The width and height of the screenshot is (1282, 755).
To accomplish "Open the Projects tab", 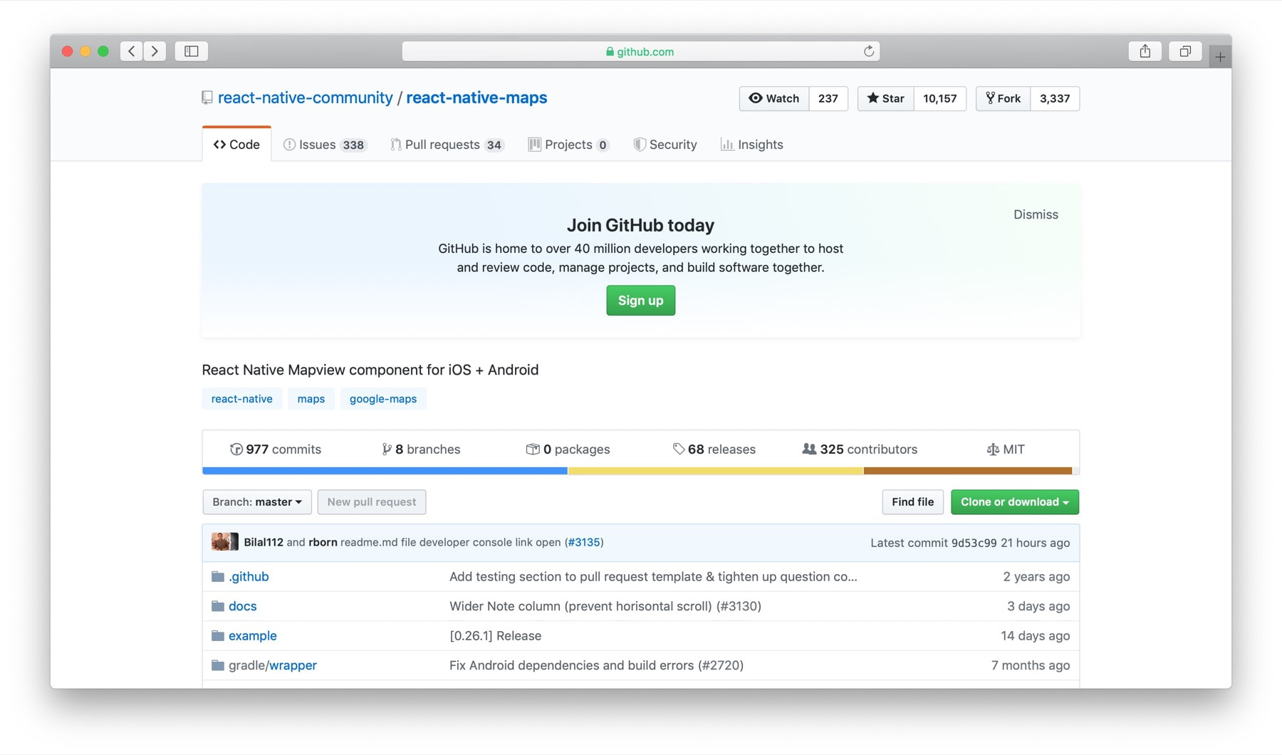I will click(x=568, y=145).
